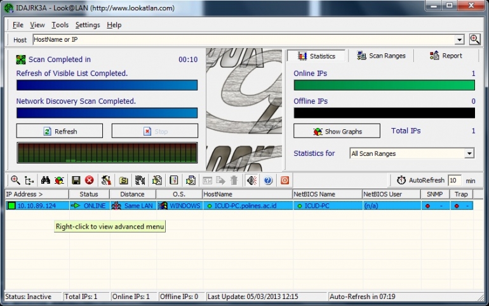Switch to the Report tab
This screenshot has height=306, width=489.
(446, 56)
